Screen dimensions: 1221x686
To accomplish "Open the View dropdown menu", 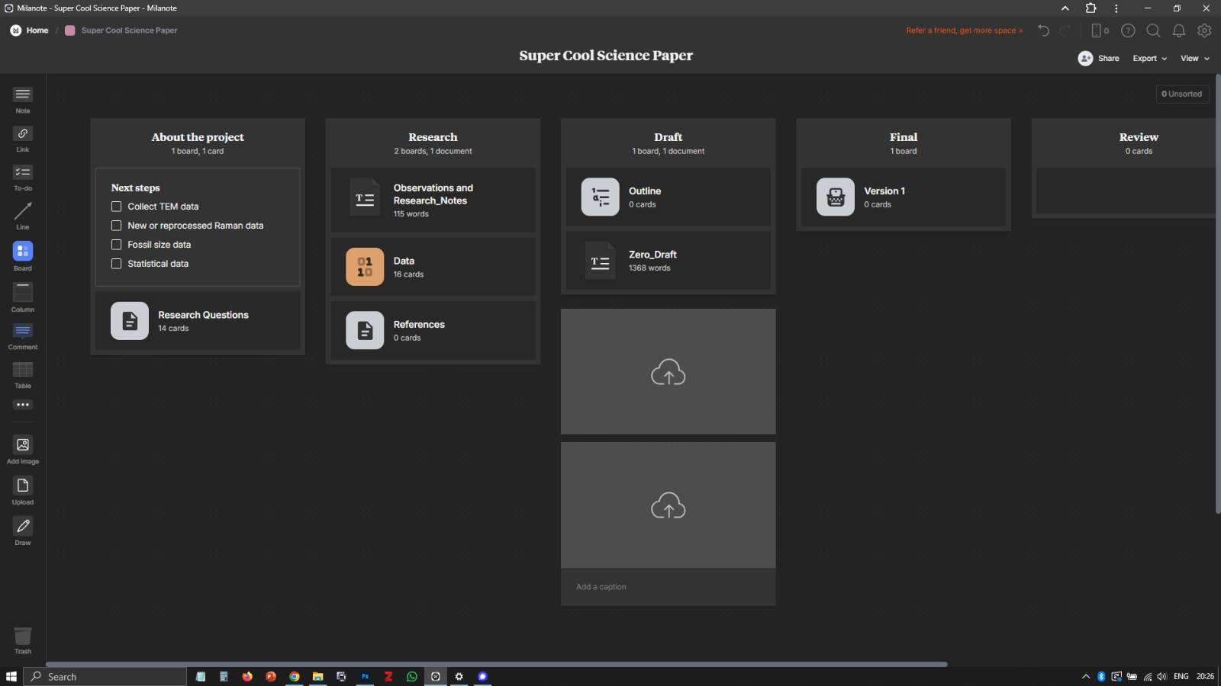I will 1194,59.
